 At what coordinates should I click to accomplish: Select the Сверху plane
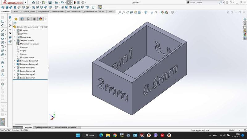click(x=23, y=51)
